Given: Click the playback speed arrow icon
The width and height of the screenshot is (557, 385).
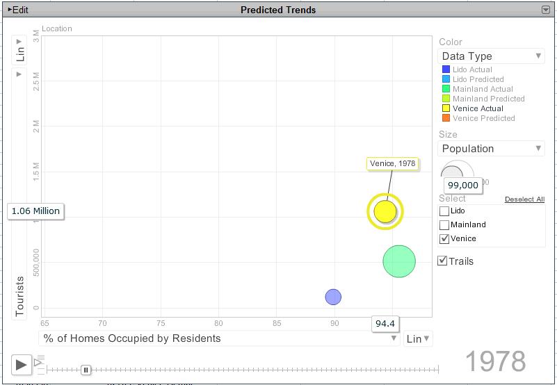Looking at the screenshot, I should [38, 363].
